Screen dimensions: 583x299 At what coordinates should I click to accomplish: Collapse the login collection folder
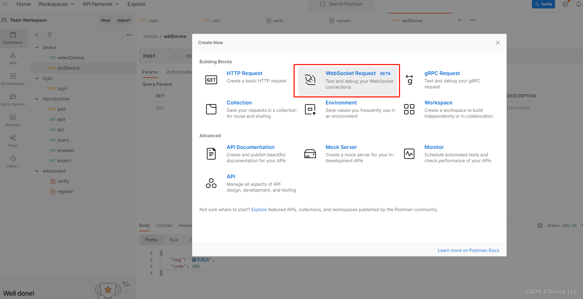37,78
